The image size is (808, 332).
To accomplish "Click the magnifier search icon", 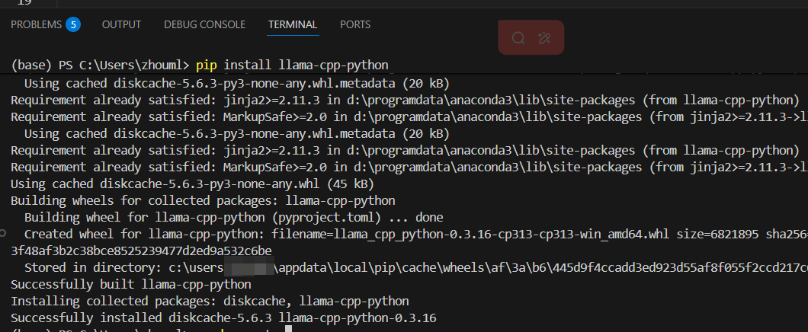I will [x=518, y=37].
